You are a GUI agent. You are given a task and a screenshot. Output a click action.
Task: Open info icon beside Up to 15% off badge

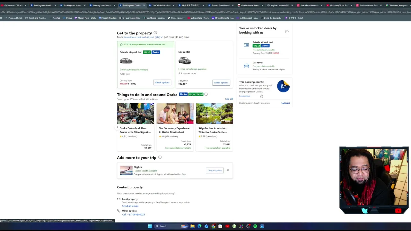(206, 94)
